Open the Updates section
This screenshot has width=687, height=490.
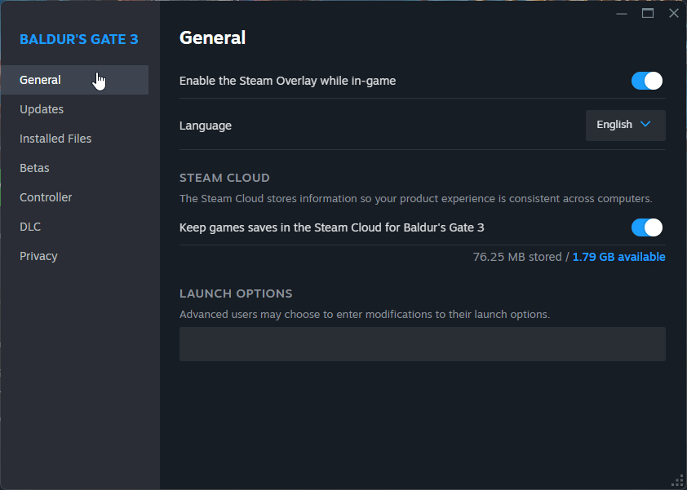coord(42,109)
